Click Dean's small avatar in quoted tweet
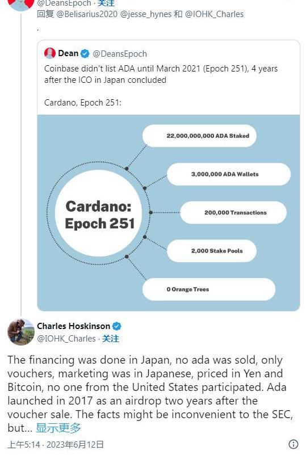306x455 pixels. pos(50,53)
